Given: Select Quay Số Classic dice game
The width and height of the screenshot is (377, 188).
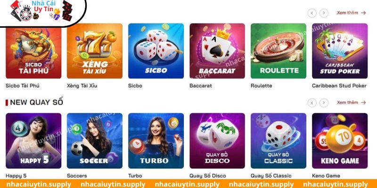Looking at the screenshot, I should point(279,141).
